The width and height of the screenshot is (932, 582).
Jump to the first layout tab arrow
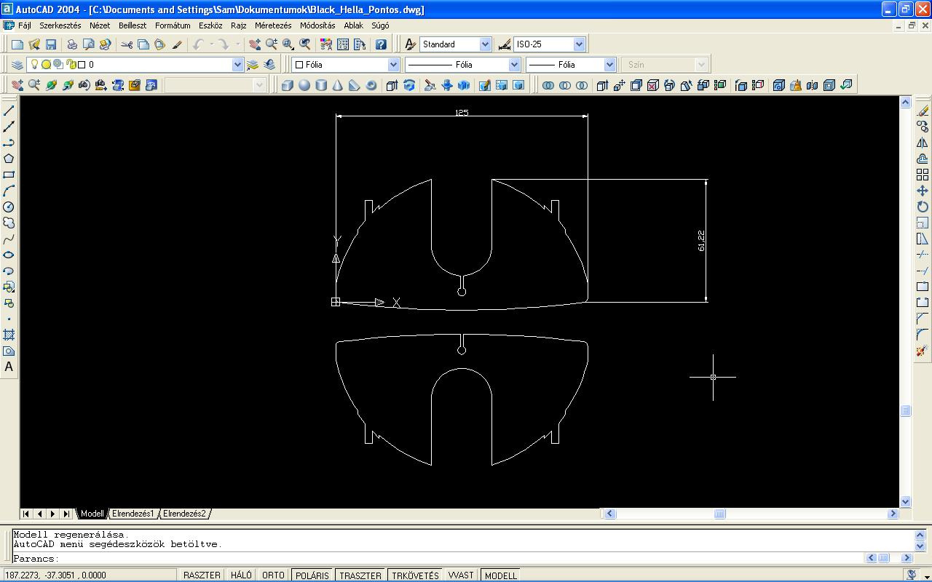(x=26, y=514)
